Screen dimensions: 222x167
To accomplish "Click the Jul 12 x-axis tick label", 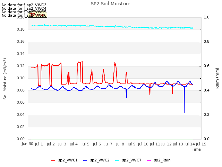I will tap(166, 144).
